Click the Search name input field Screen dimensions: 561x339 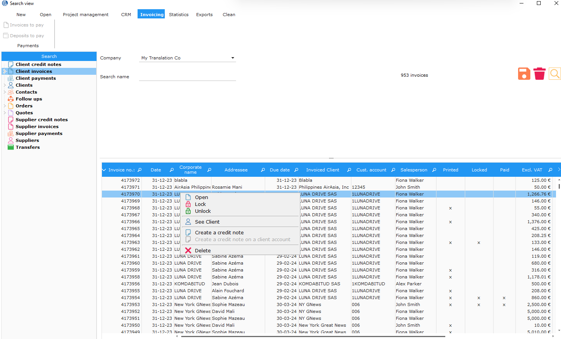tap(187, 77)
